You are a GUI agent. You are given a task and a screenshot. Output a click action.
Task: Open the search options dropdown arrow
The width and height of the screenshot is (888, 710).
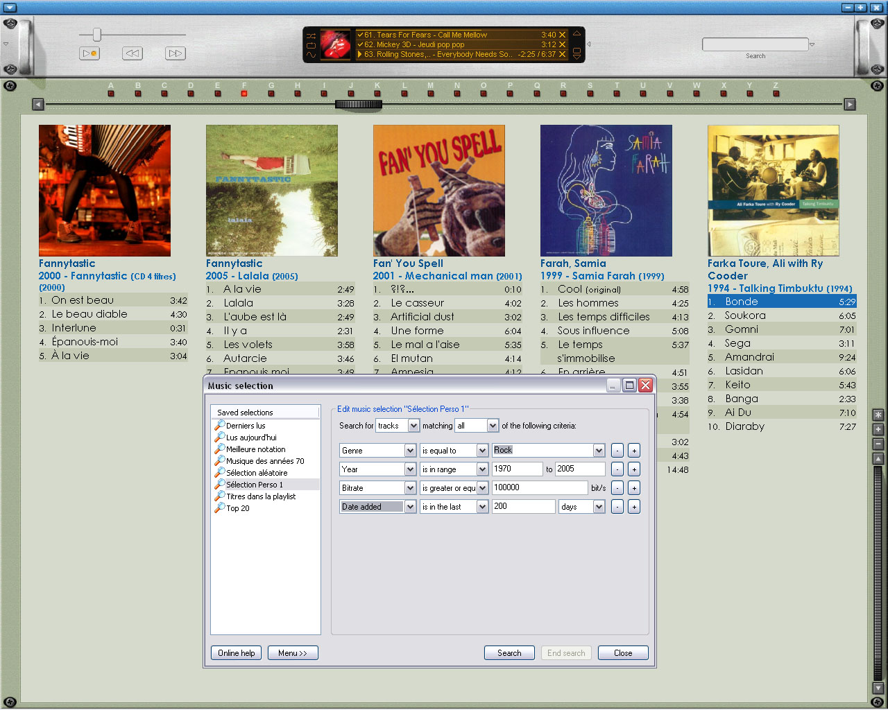812,44
